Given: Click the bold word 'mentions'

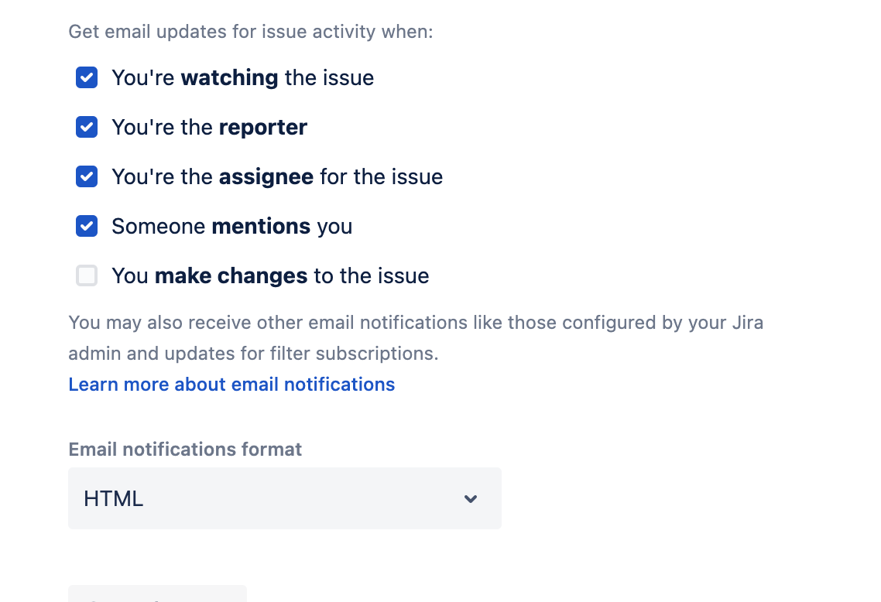Looking at the screenshot, I should coord(261,227).
